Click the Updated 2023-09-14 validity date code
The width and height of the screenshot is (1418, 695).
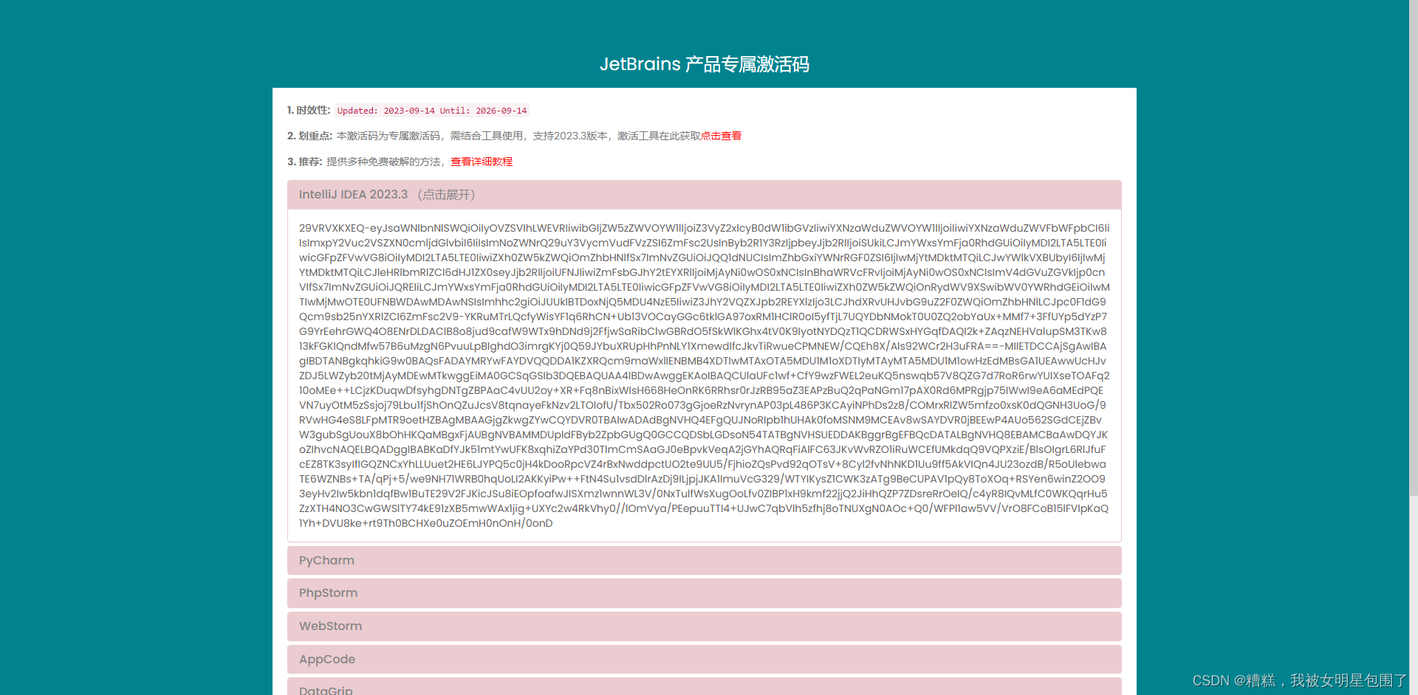tap(432, 111)
